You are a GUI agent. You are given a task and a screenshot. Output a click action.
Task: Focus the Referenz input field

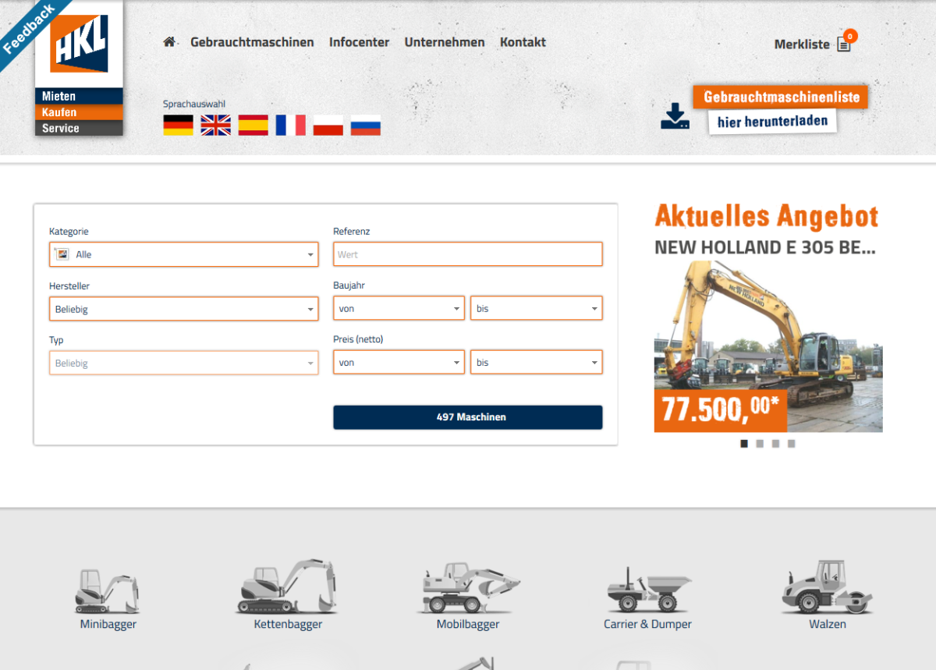point(468,254)
